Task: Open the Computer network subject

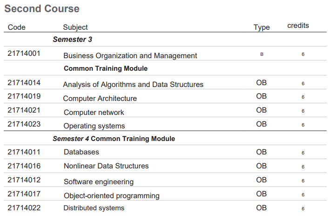Action: tap(94, 113)
